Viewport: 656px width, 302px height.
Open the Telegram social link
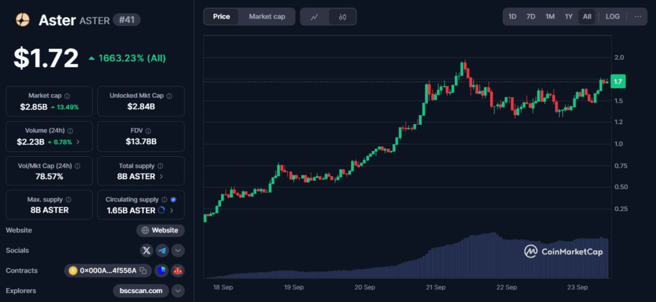[x=162, y=251]
